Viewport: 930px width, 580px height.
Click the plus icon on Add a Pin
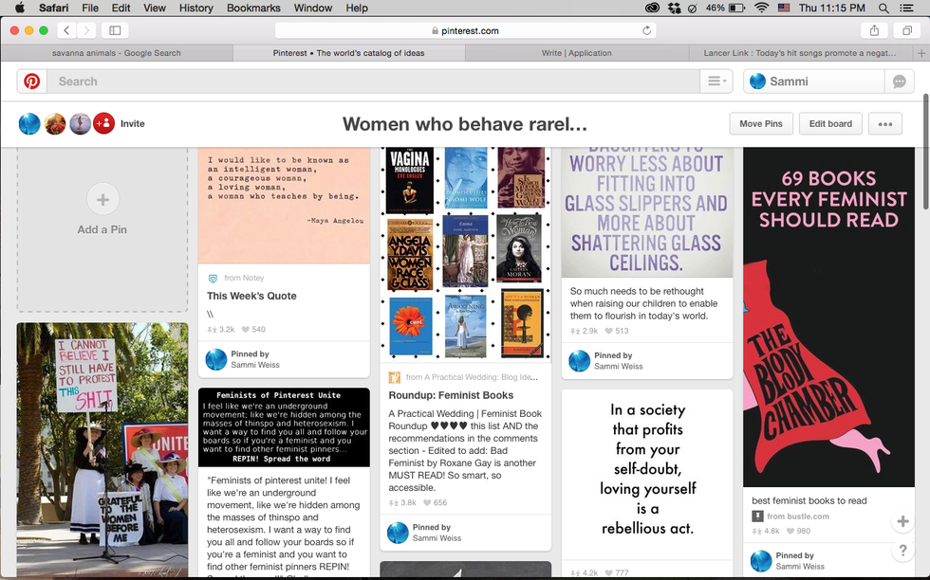[102, 200]
